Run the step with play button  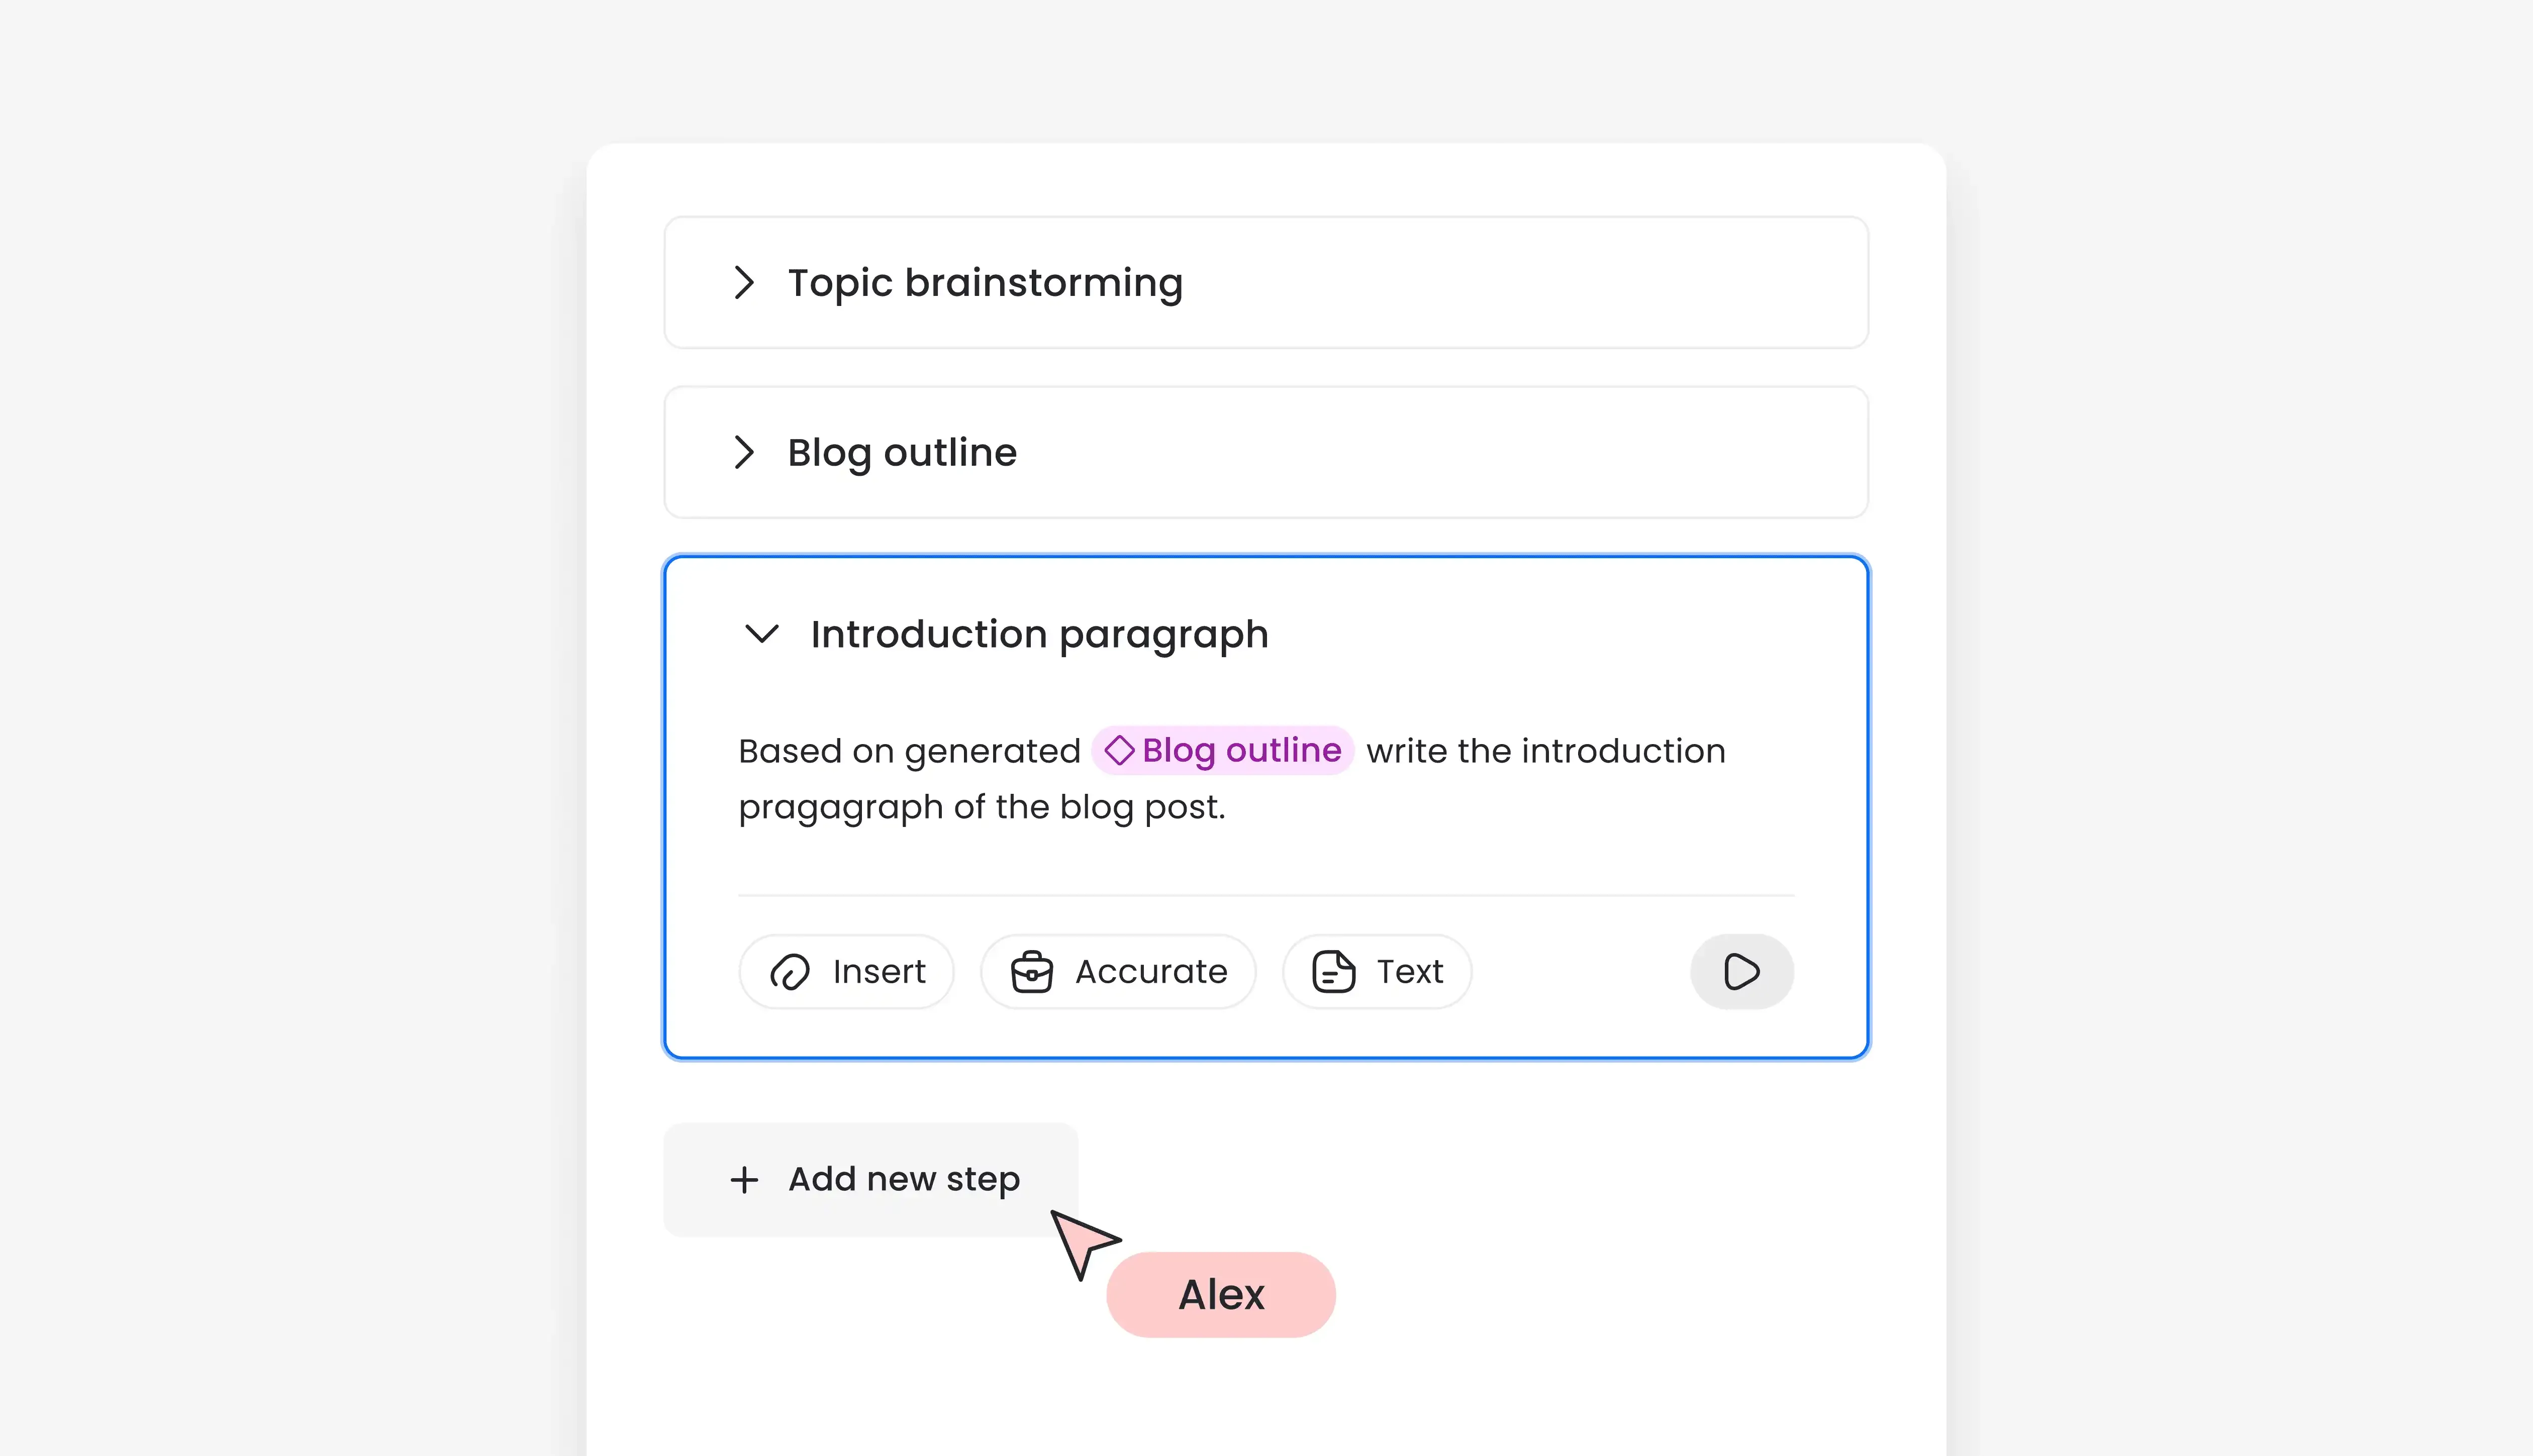click(1742, 972)
